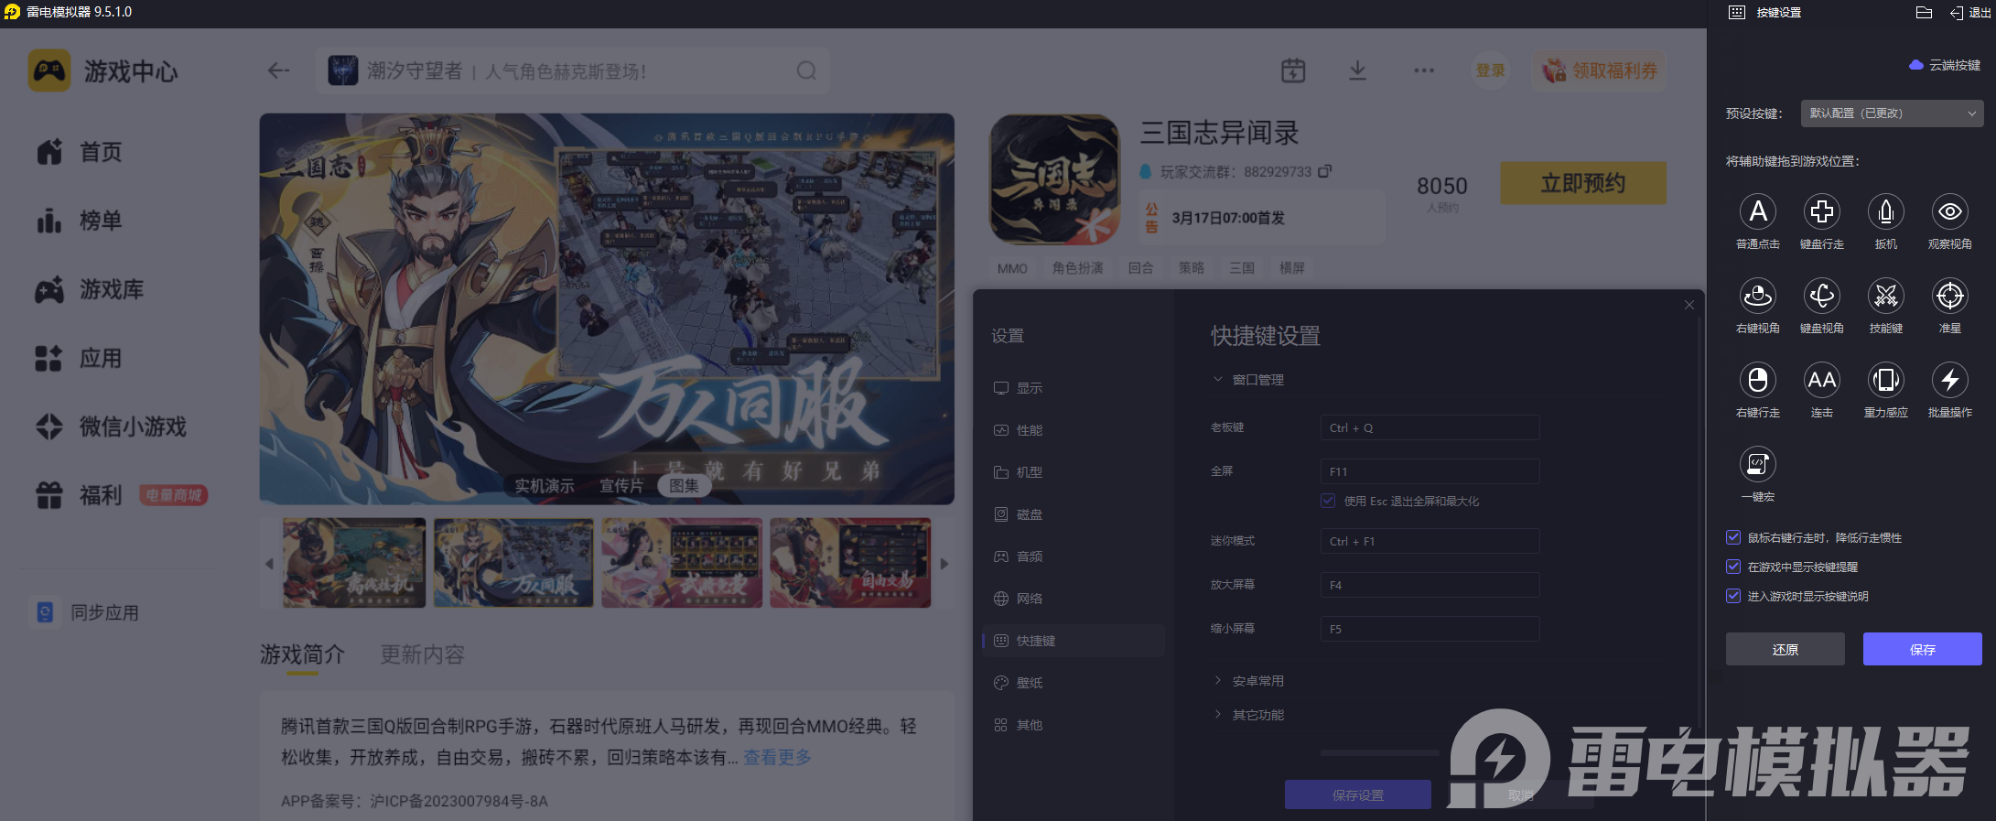Save the key mapping with 保存
The height and width of the screenshot is (821, 1996).
1923,649
